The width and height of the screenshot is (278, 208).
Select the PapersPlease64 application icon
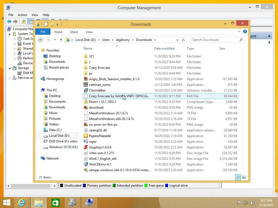click(86, 136)
